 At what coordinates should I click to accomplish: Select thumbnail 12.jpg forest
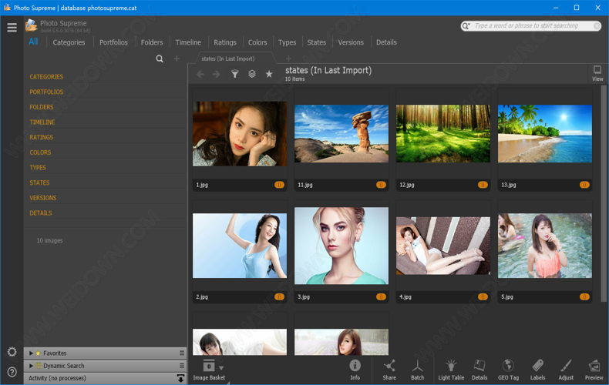point(443,133)
